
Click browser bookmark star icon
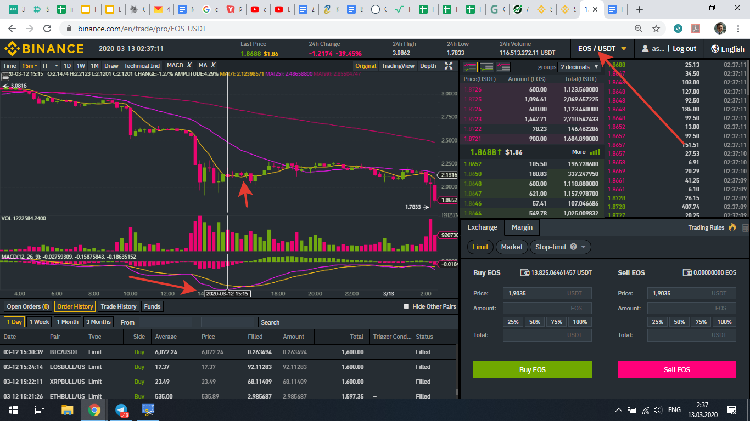656,29
